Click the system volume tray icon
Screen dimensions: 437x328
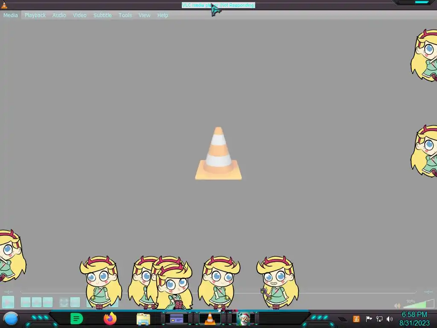tap(390, 319)
